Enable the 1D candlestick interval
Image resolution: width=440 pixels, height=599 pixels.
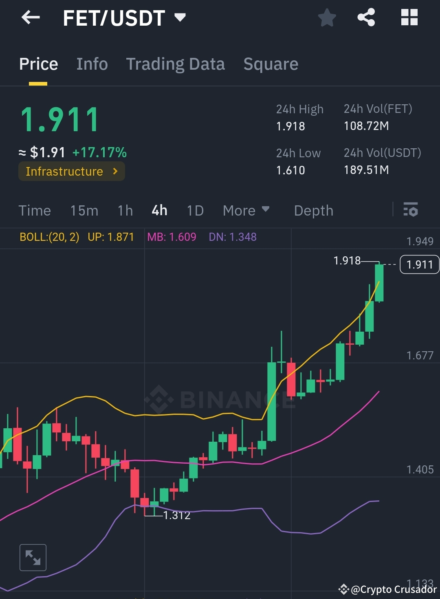pyautogui.click(x=195, y=210)
